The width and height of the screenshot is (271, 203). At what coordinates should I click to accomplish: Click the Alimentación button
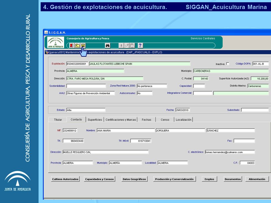point(257,179)
